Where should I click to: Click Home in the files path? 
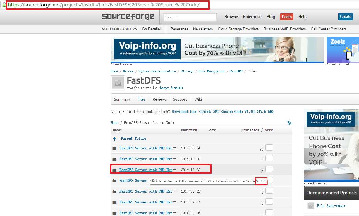point(114,123)
